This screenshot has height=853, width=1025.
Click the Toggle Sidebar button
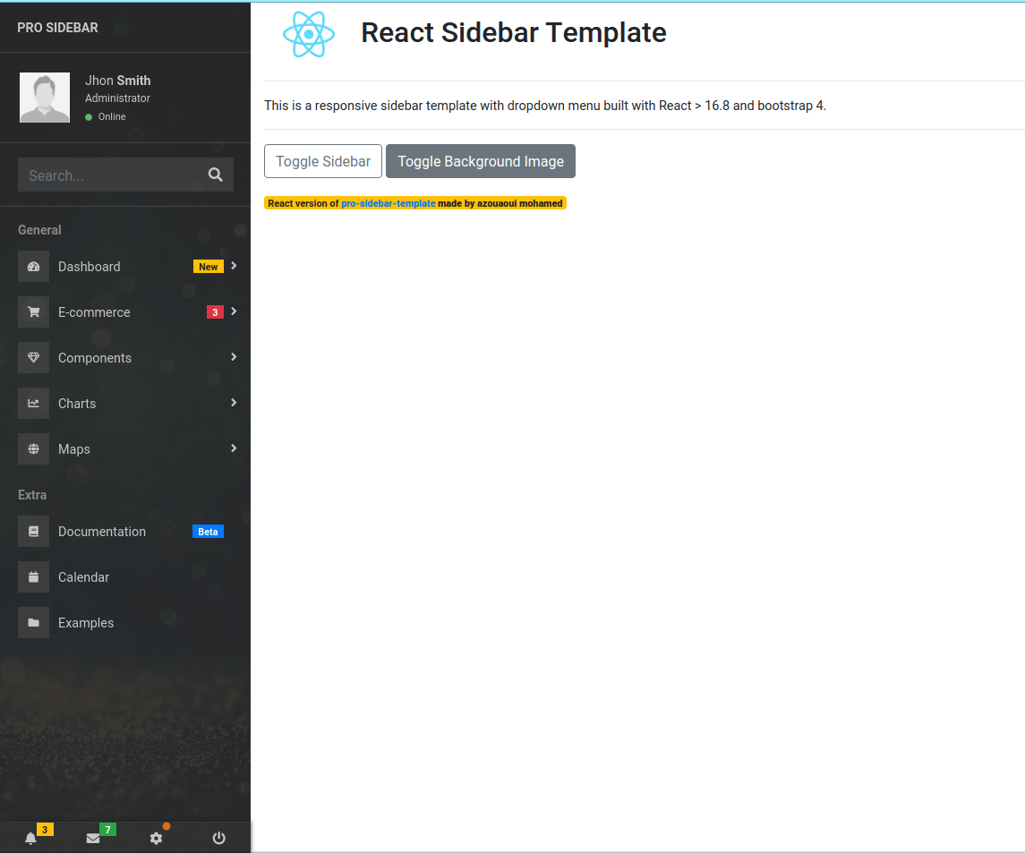click(x=323, y=161)
